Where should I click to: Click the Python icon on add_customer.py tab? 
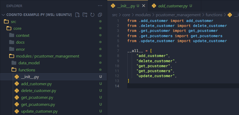click(x=154, y=6)
